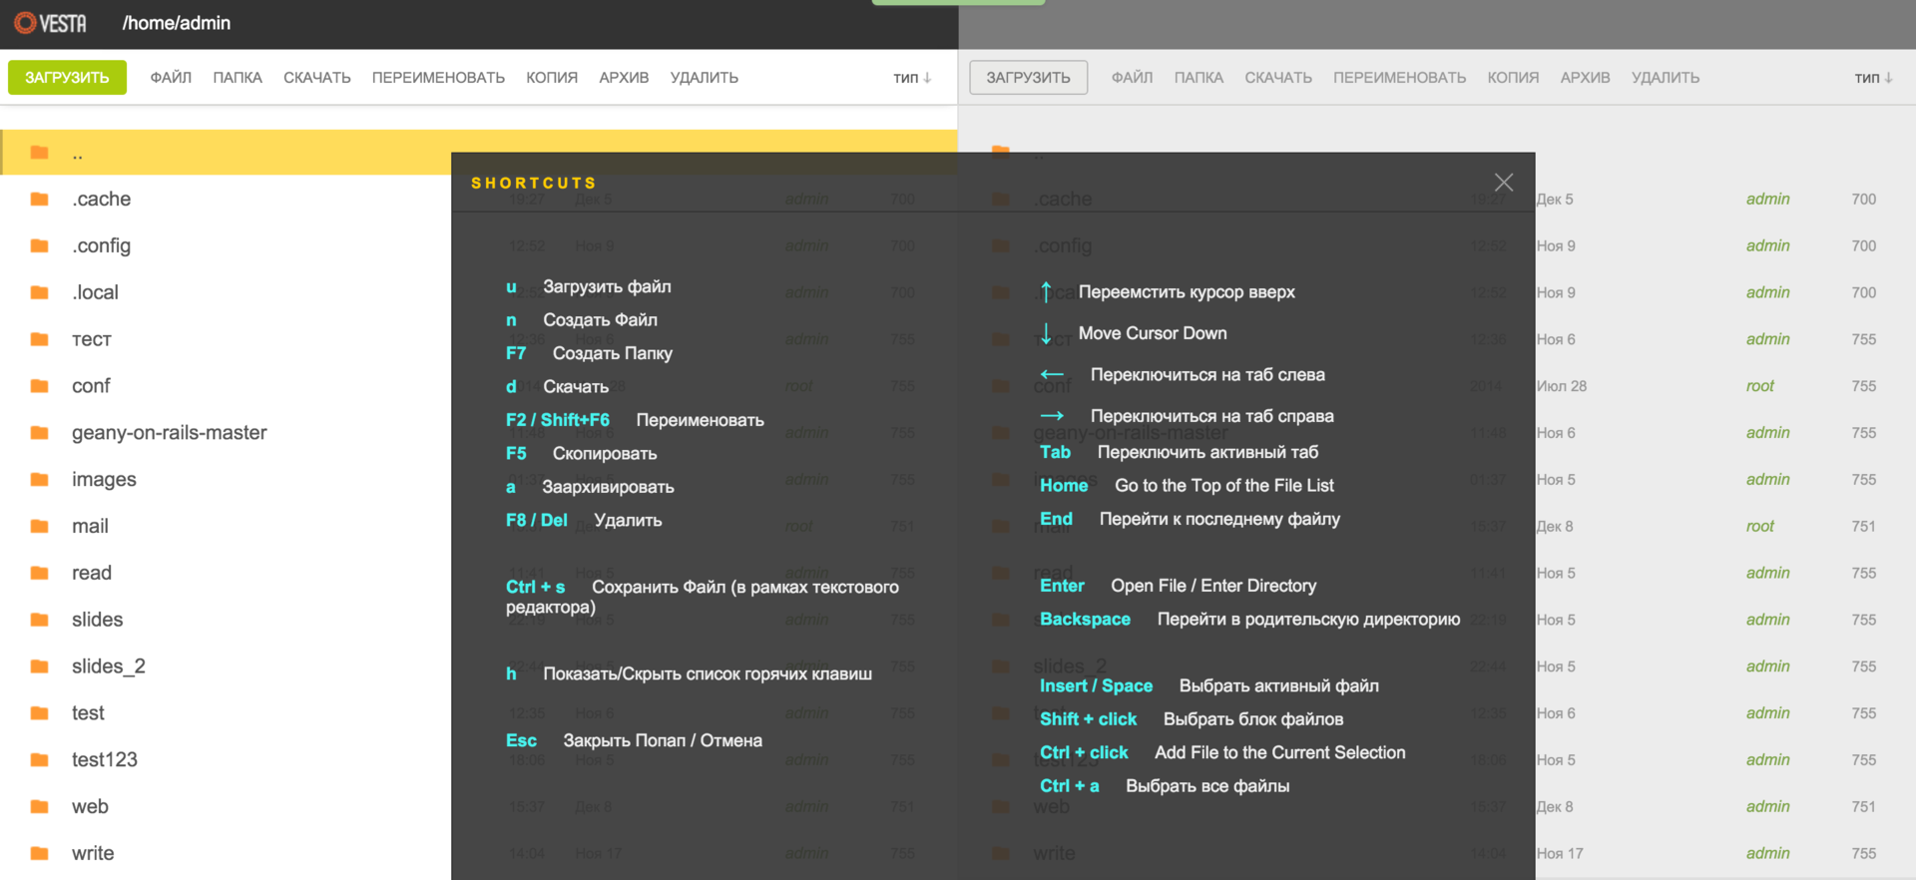Click the 'Дек 5' date in right pane
Viewport: 1916px width, 880px height.
1555,200
